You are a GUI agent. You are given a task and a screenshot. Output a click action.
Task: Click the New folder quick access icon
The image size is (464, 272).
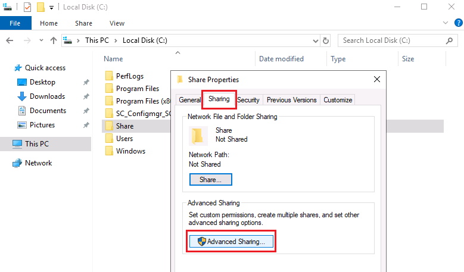tap(41, 7)
